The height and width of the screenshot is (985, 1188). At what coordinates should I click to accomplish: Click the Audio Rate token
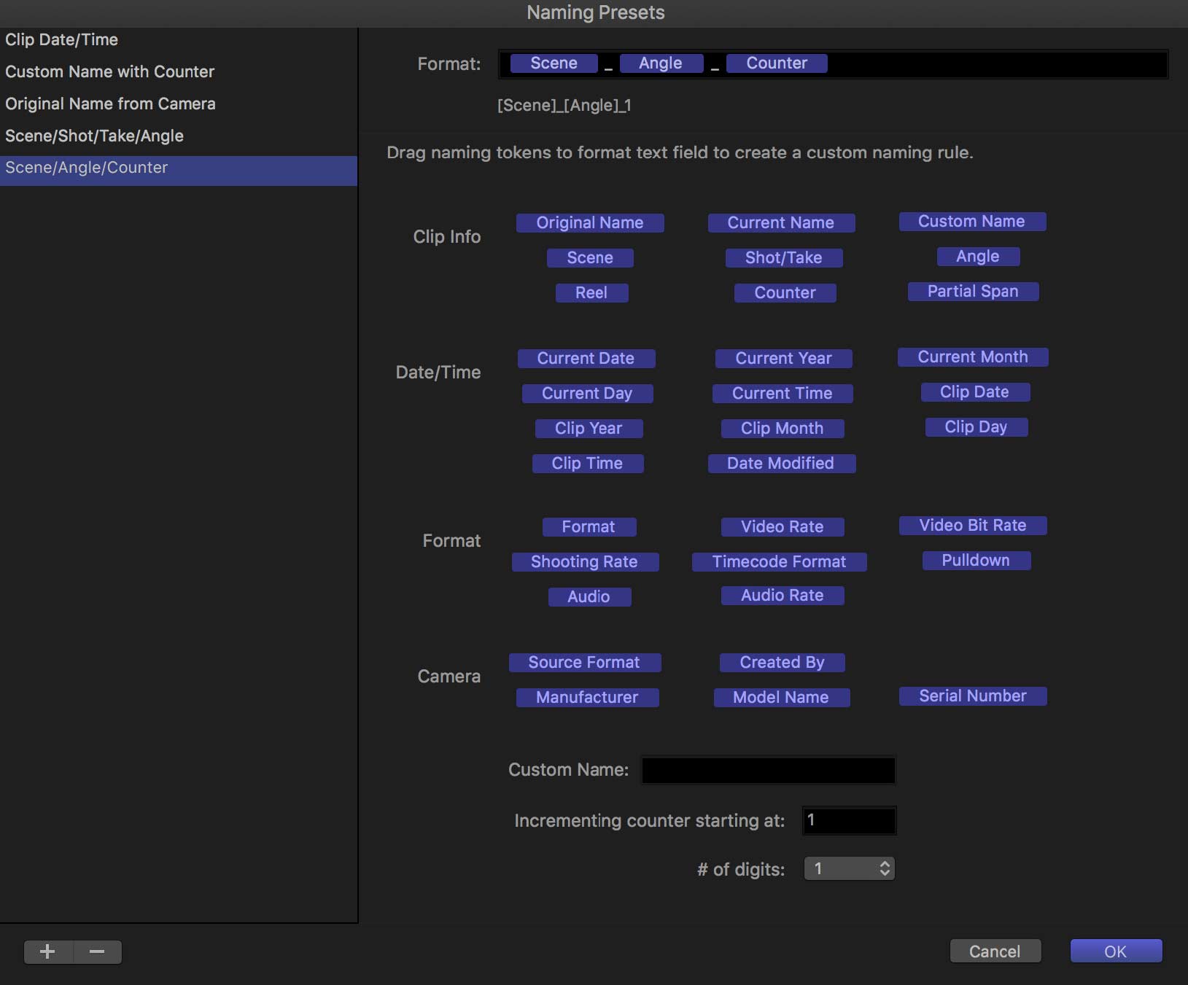[783, 596]
